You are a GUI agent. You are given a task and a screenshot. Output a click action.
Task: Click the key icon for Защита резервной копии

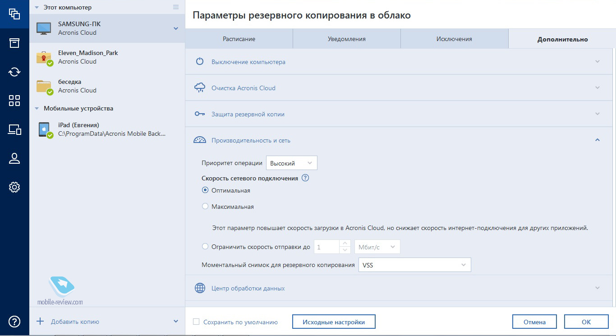(x=200, y=114)
